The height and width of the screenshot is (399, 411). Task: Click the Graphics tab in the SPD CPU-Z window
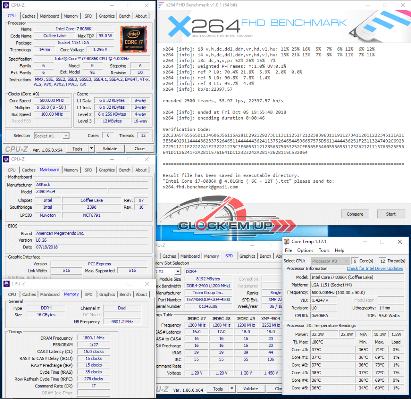[x=247, y=256]
